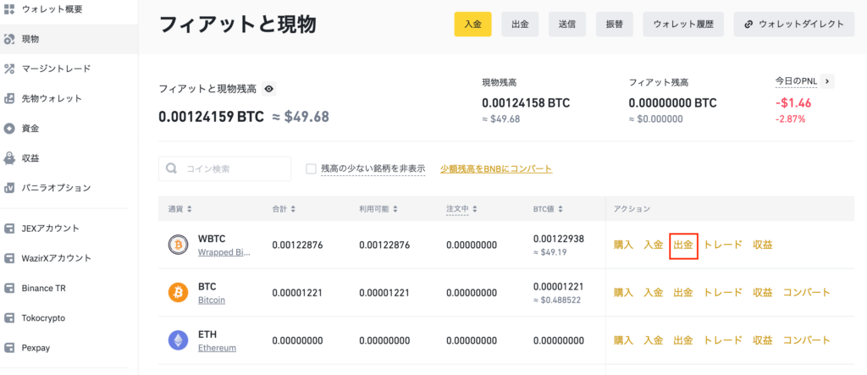Click the Transfer (振替) button

click(x=615, y=25)
